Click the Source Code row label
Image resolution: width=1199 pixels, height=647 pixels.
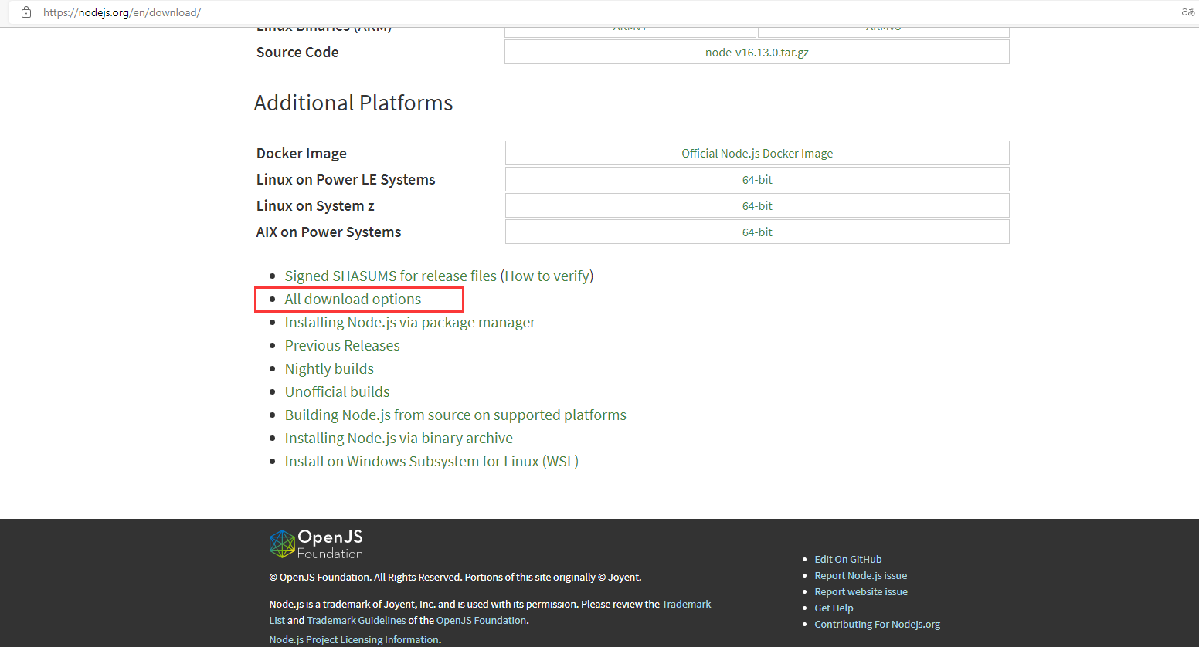pyautogui.click(x=297, y=53)
